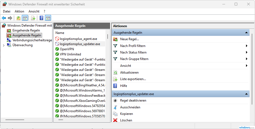Collapse the Ausgehende Regeln actions section
This screenshot has height=129, width=255.
click(246, 33)
